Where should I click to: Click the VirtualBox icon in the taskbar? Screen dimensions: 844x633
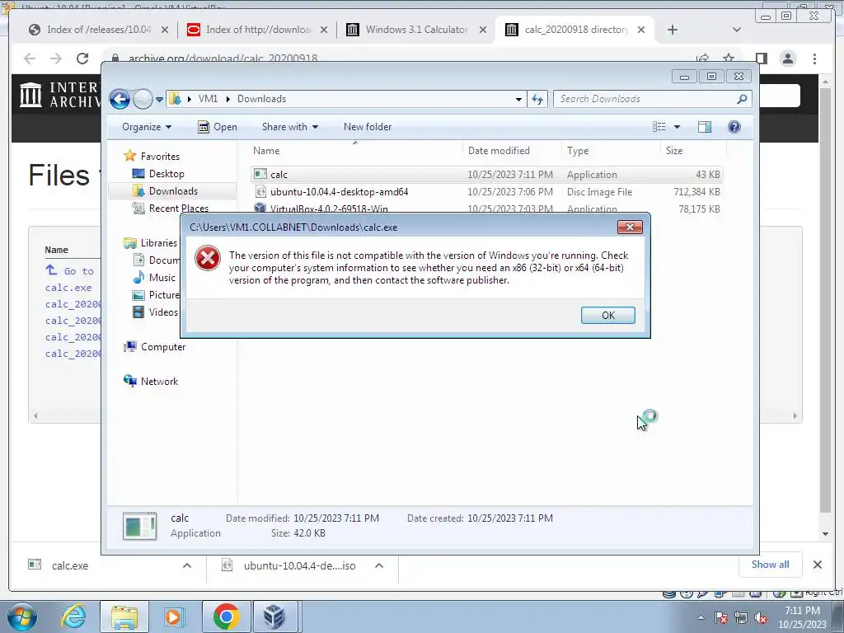[274, 617]
